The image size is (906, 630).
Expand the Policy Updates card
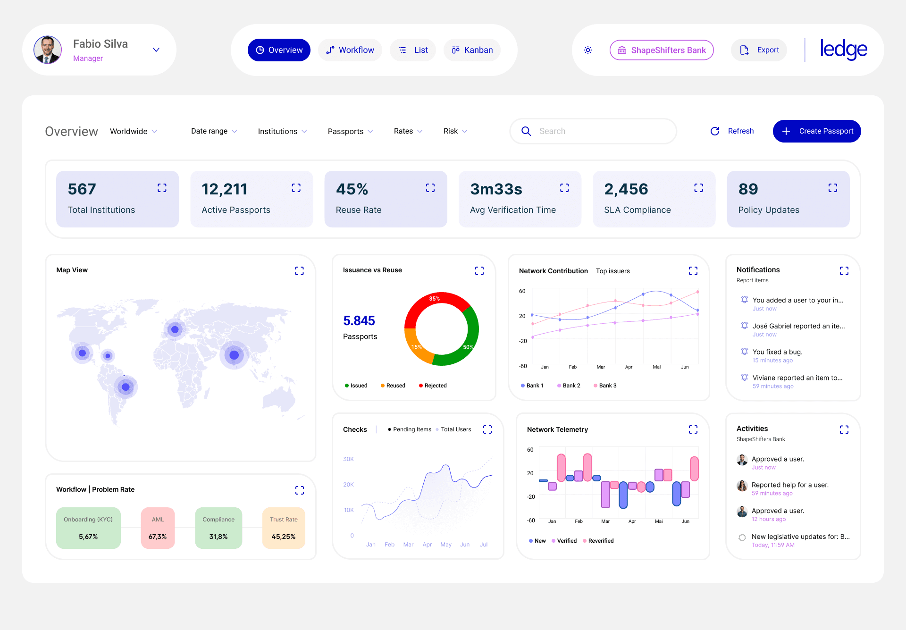(832, 188)
